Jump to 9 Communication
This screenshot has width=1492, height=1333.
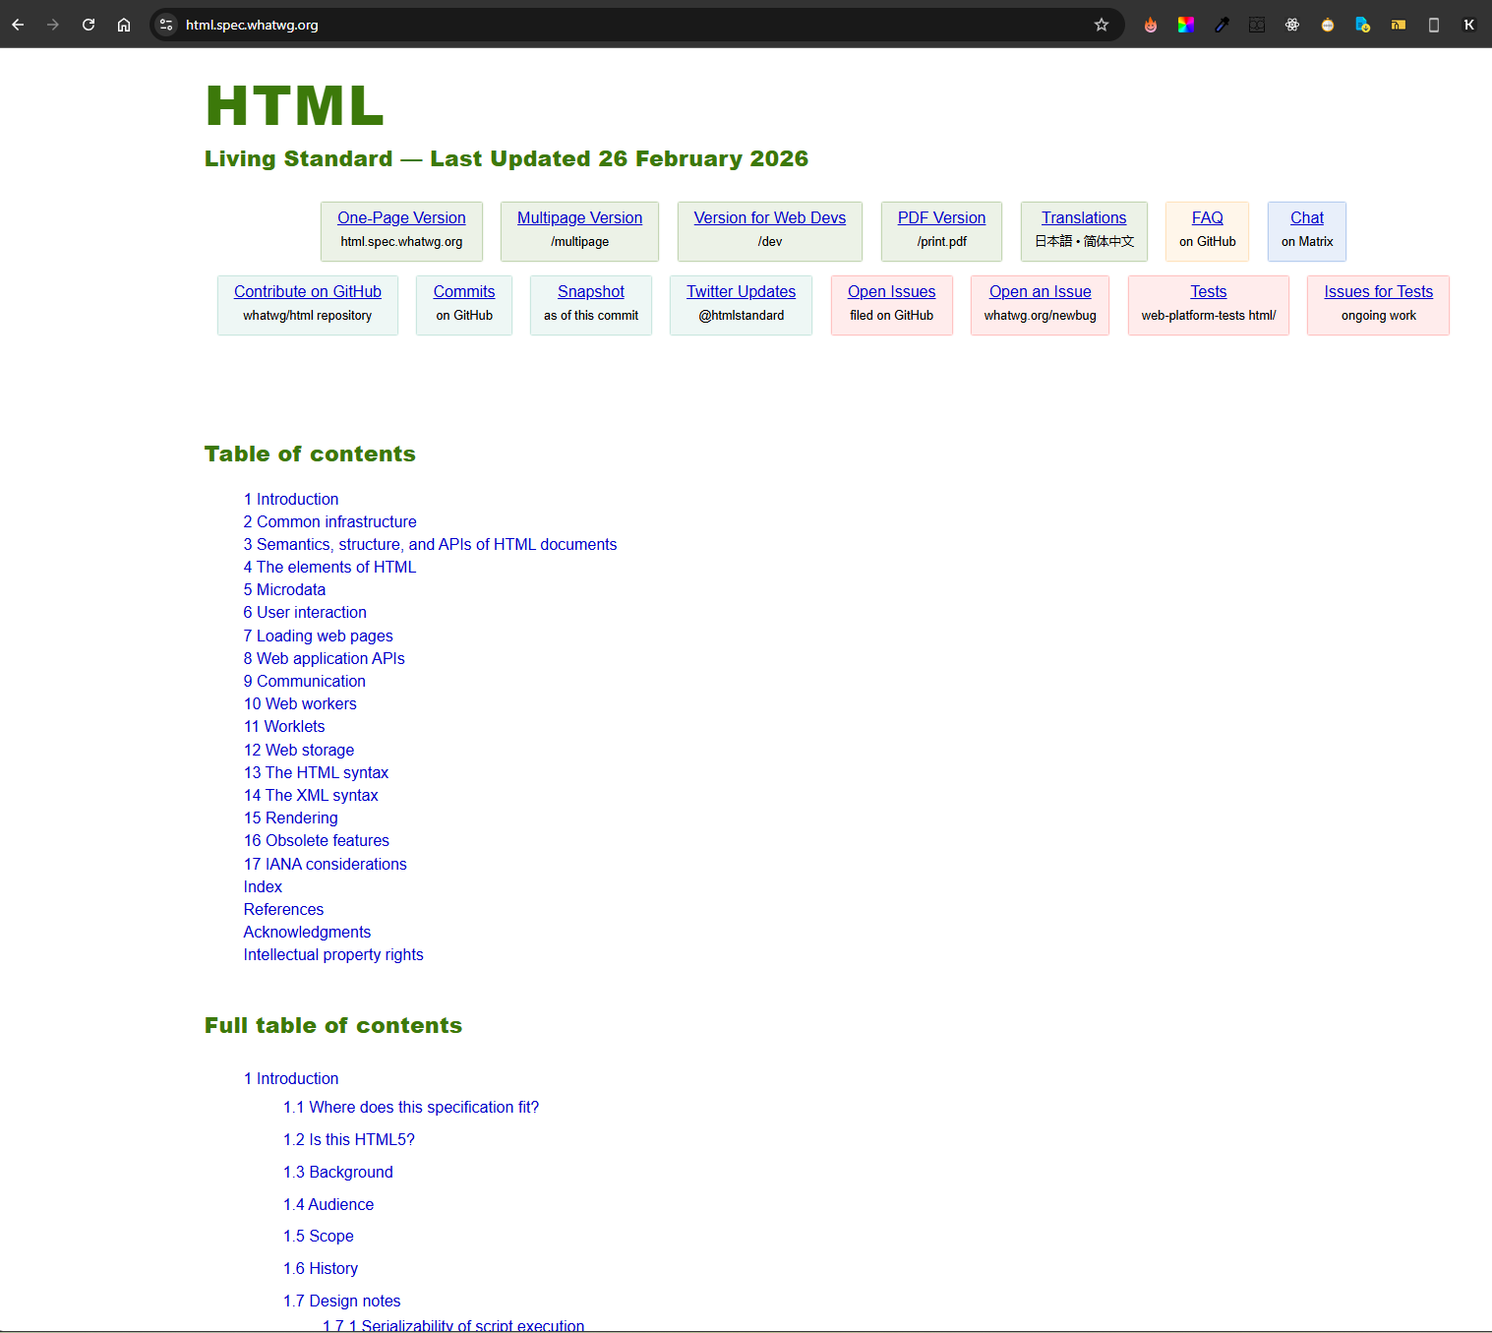pyautogui.click(x=304, y=681)
